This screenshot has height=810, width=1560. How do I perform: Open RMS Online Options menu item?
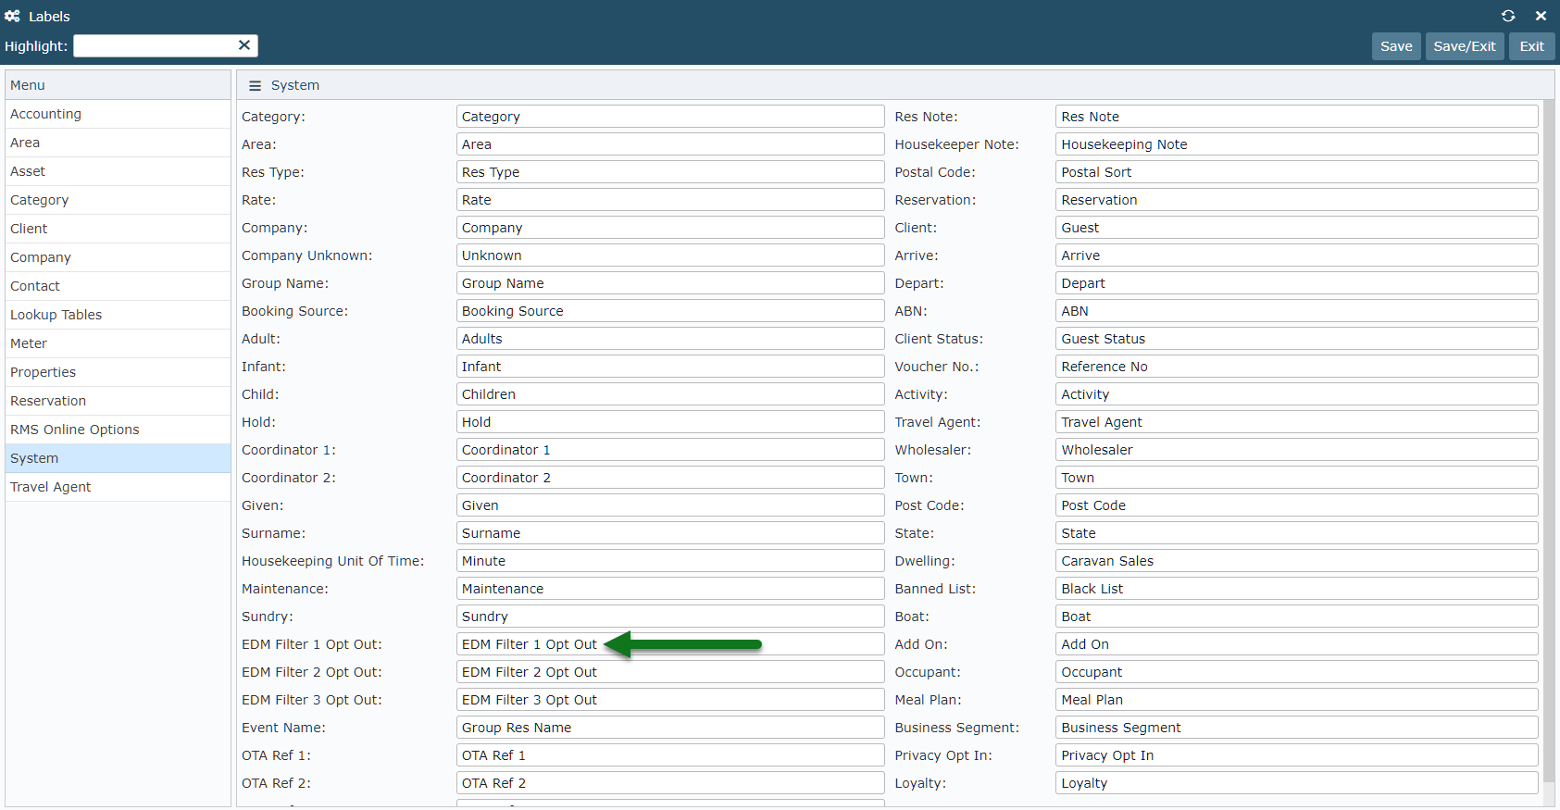[118, 430]
